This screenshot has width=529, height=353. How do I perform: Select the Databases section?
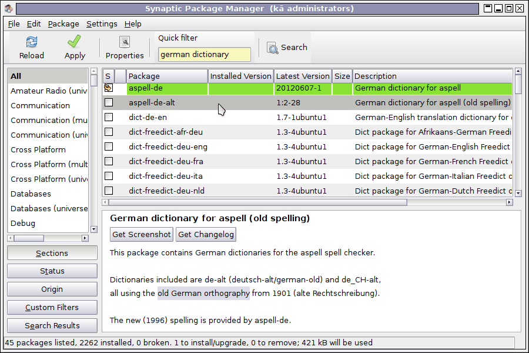[48, 194]
